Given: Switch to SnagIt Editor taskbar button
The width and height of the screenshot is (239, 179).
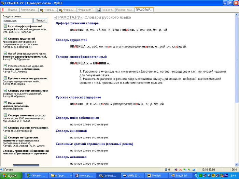Looking at the screenshot, I should point(181,176).
